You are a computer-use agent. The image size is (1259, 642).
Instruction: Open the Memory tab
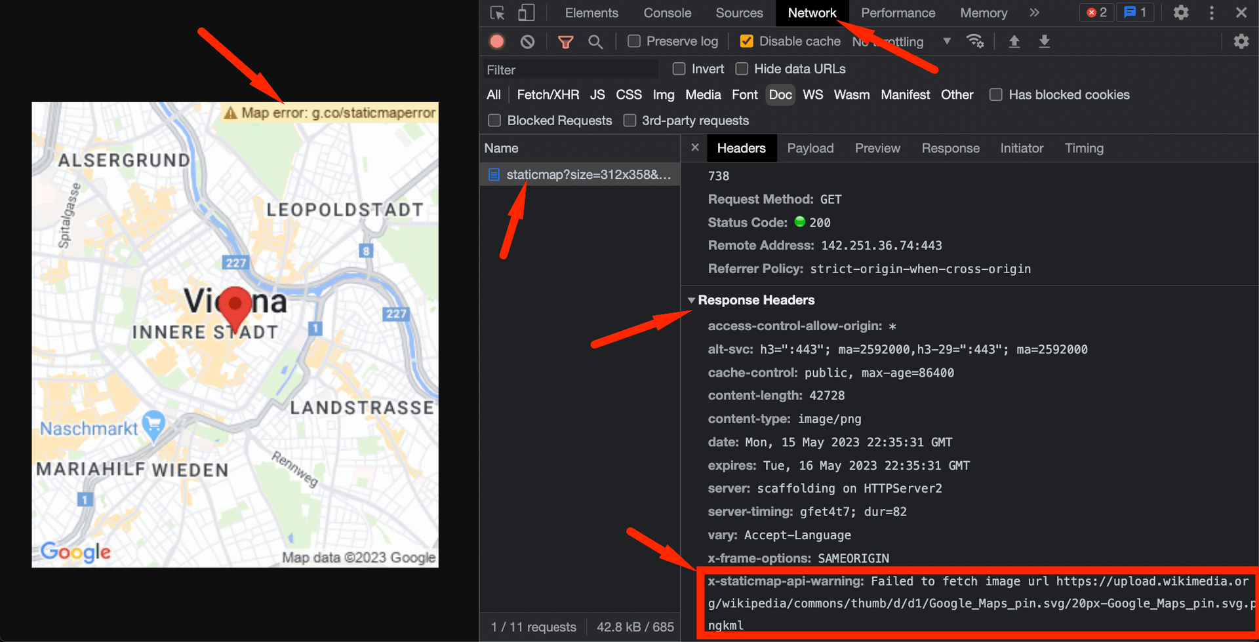click(984, 13)
